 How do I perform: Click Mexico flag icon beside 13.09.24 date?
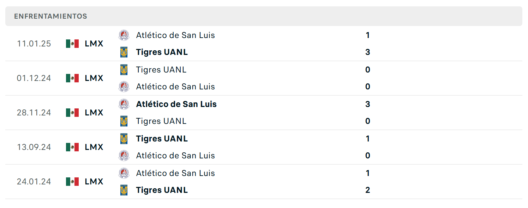point(72,147)
